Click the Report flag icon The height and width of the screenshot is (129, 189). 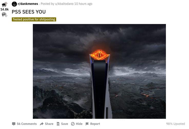click(x=87, y=124)
